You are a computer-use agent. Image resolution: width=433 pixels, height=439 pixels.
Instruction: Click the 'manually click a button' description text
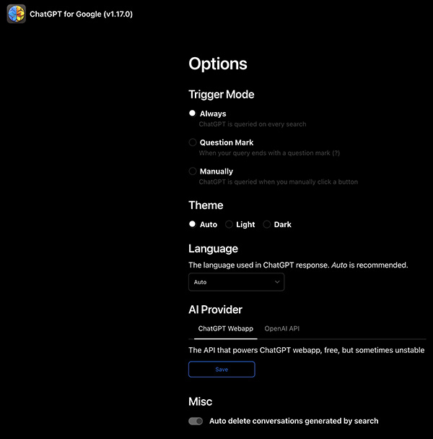(279, 182)
